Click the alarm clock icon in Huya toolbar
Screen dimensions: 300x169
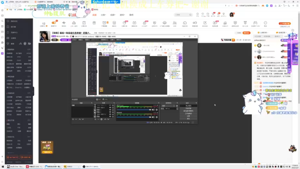point(104,23)
